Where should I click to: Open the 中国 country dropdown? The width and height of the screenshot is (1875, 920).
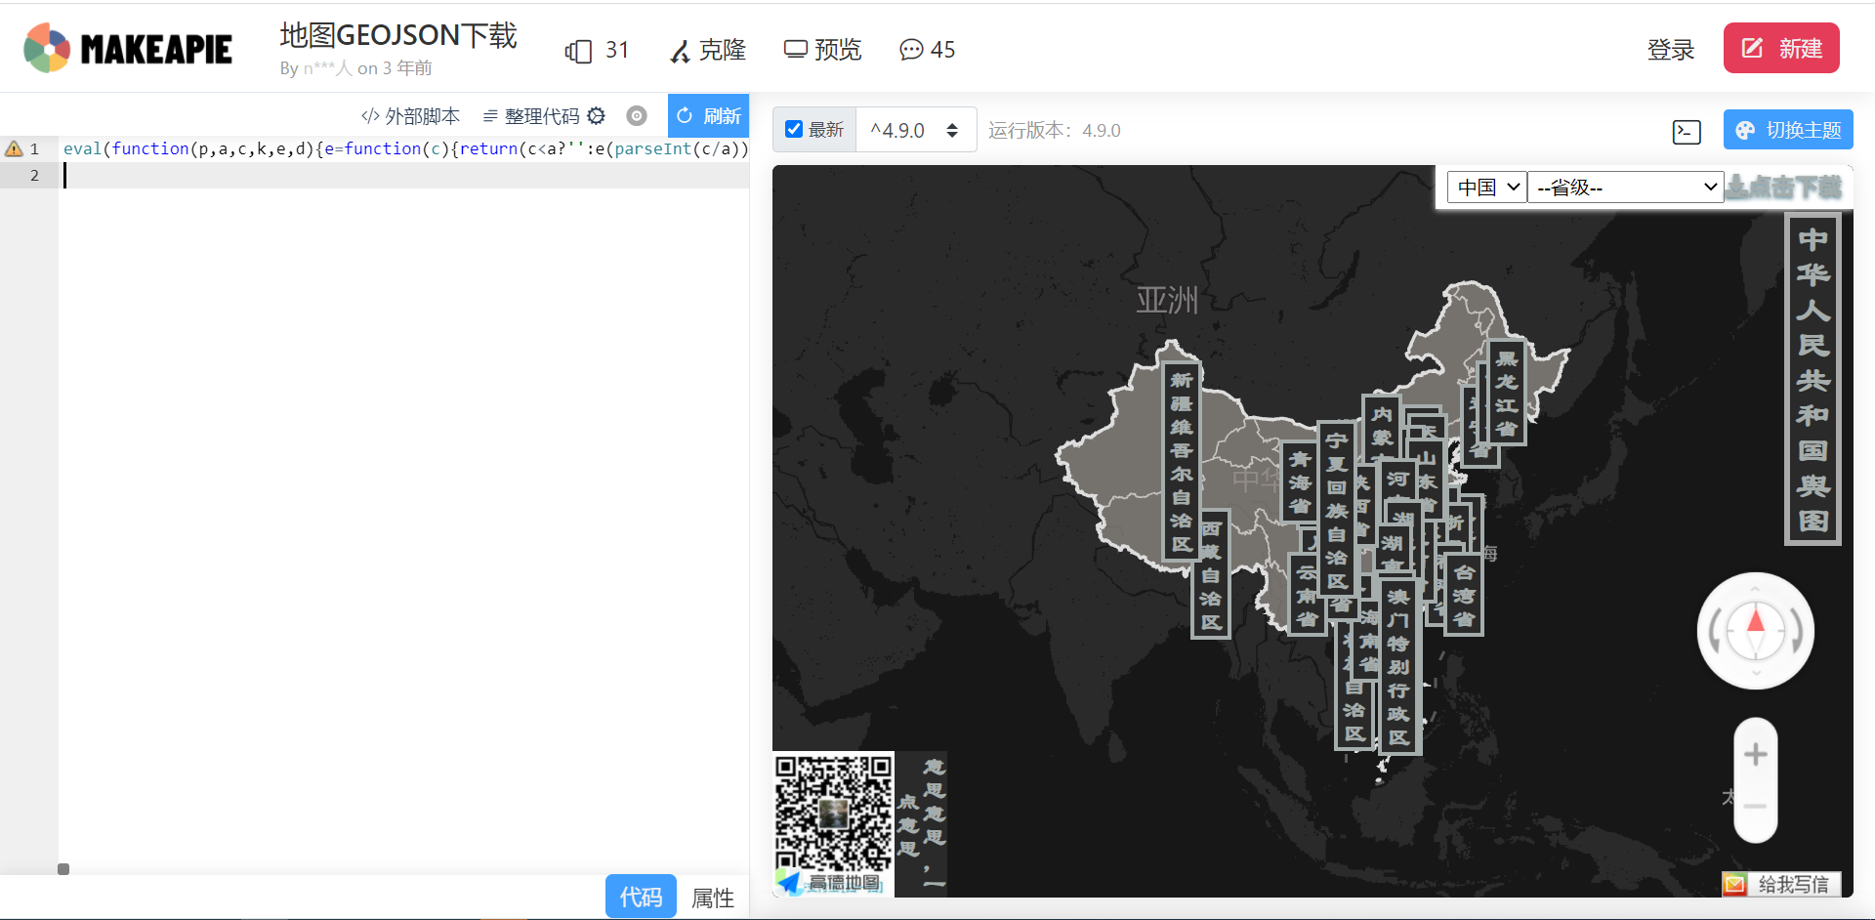[x=1485, y=187]
